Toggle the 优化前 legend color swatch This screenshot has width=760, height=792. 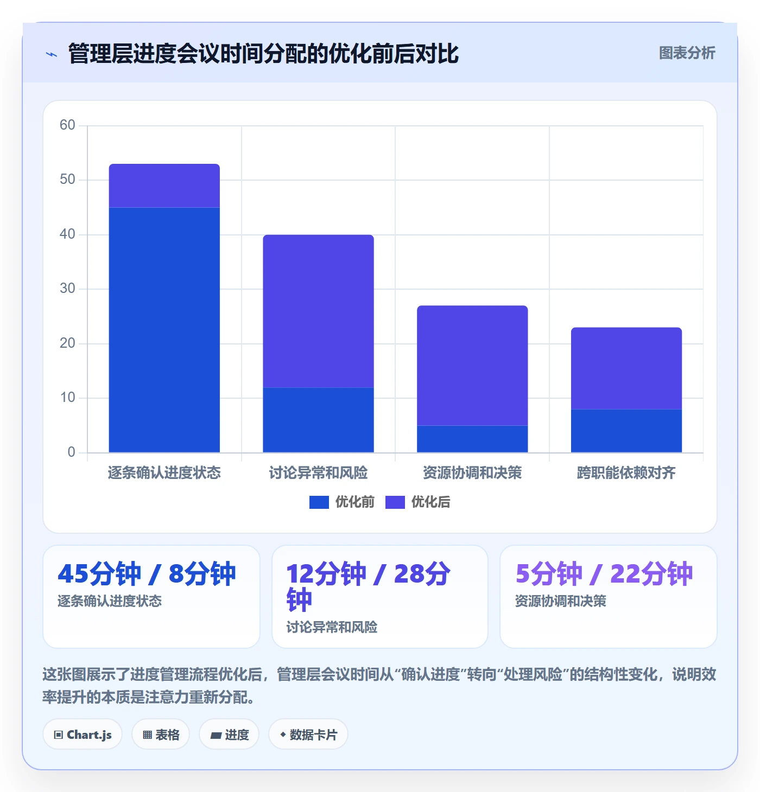(x=319, y=502)
